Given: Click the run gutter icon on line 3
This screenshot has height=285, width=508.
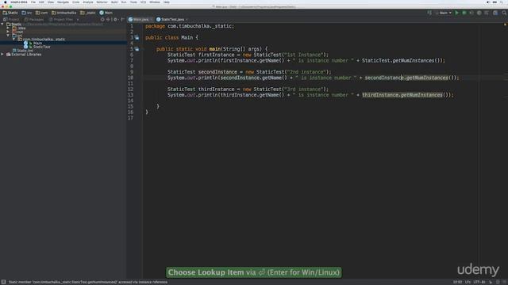Looking at the screenshot, I should click(137, 37).
